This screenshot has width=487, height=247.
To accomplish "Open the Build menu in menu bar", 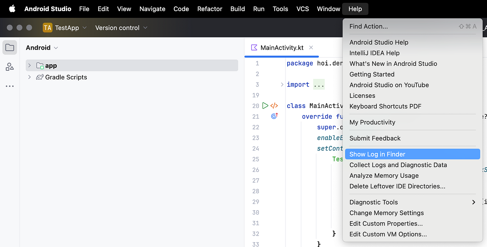I will tap(237, 9).
